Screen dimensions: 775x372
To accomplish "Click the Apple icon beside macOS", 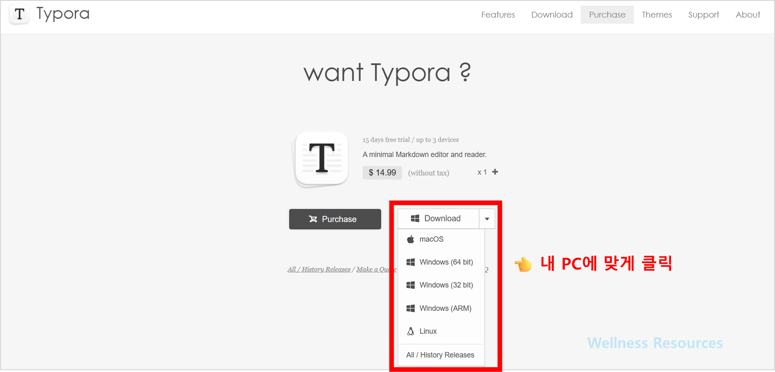I will click(411, 239).
